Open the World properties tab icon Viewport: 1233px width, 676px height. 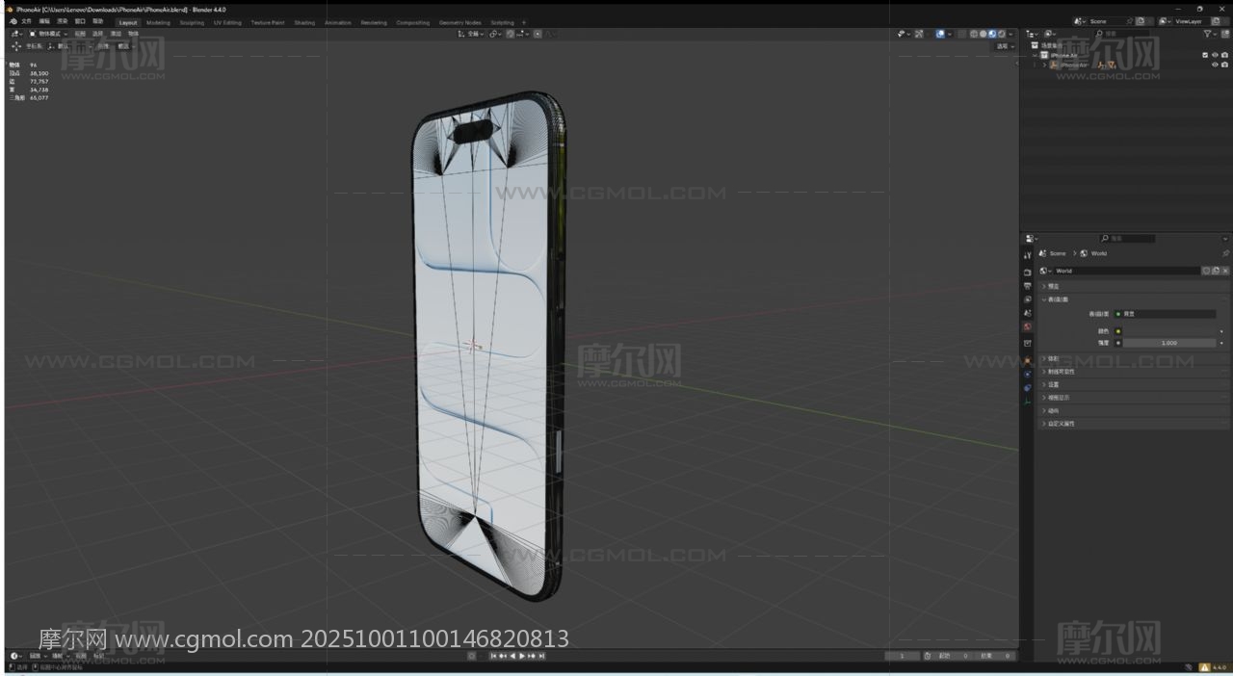1027,326
